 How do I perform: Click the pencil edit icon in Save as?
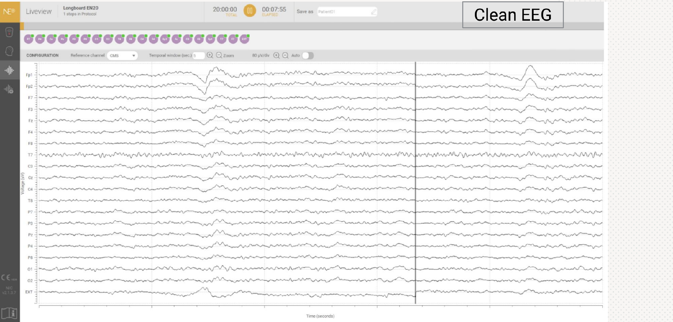(373, 12)
